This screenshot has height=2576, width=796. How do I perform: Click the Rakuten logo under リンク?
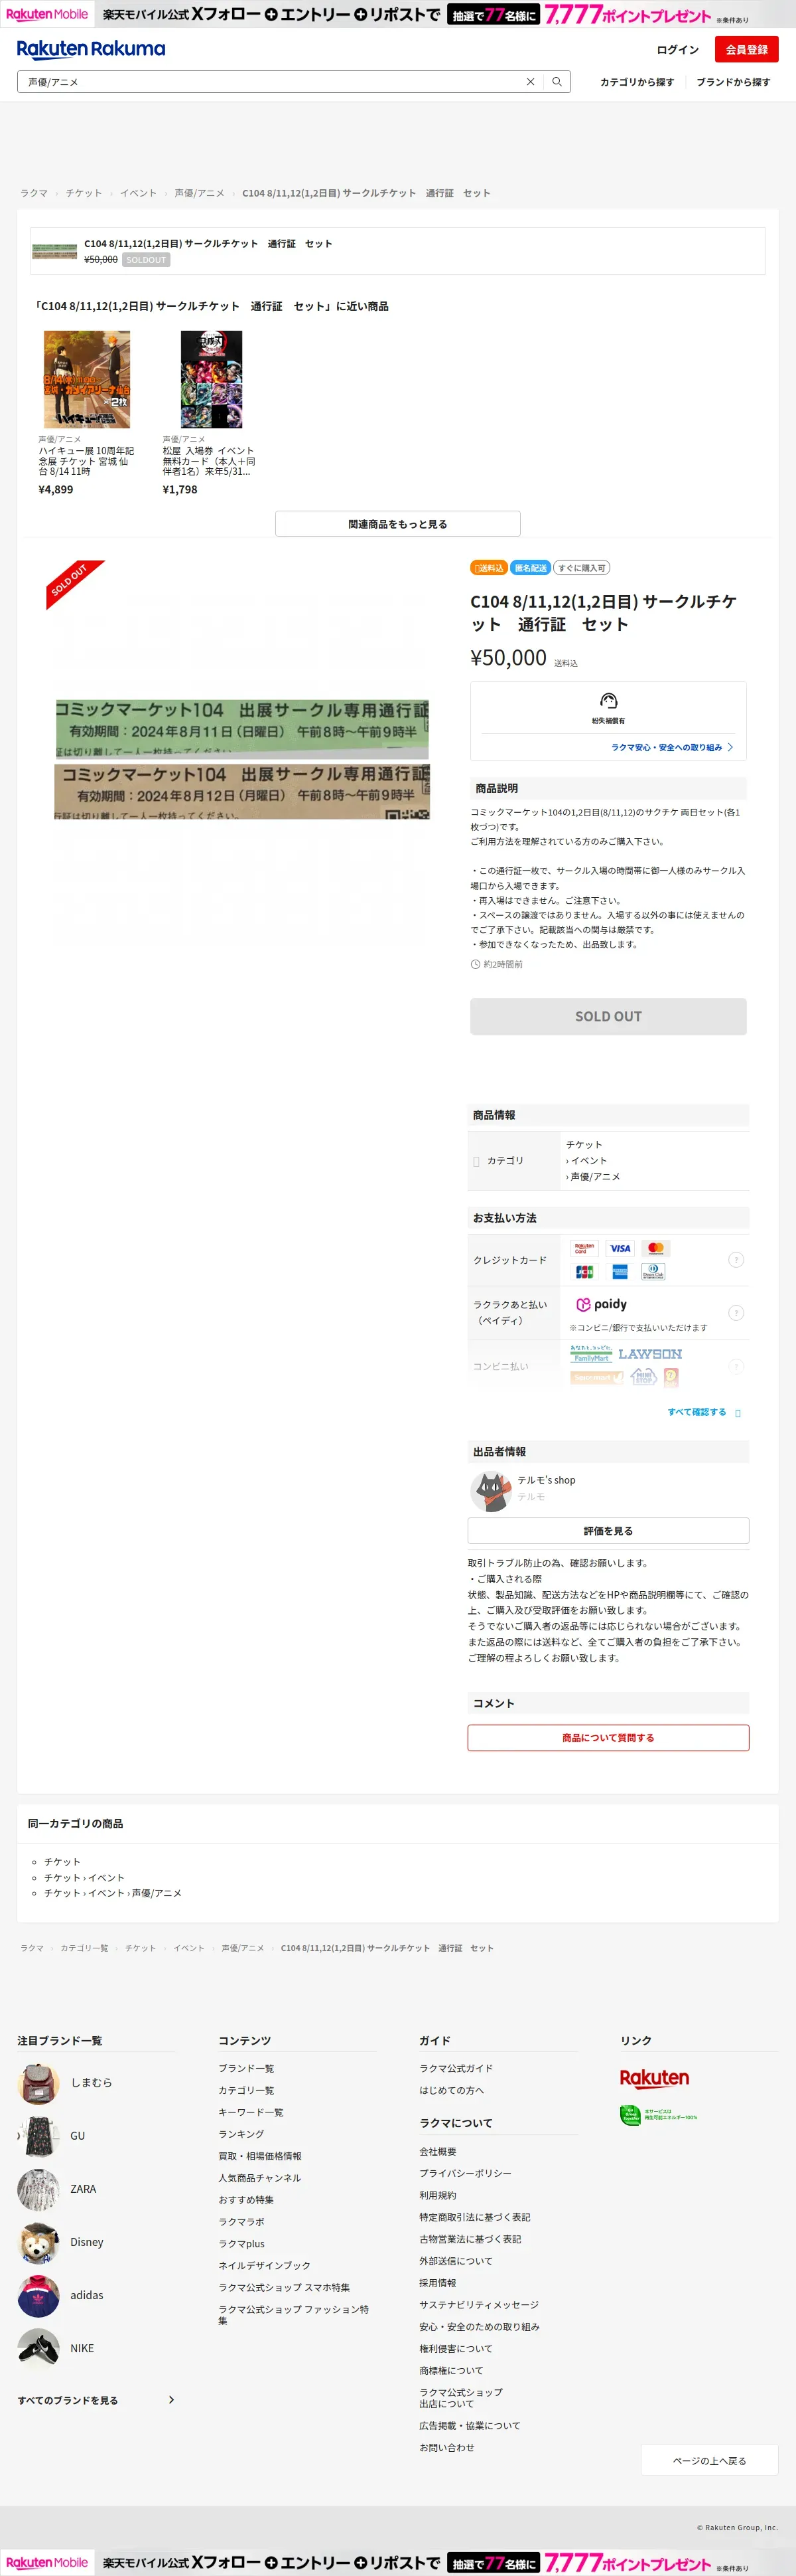pos(654,2078)
